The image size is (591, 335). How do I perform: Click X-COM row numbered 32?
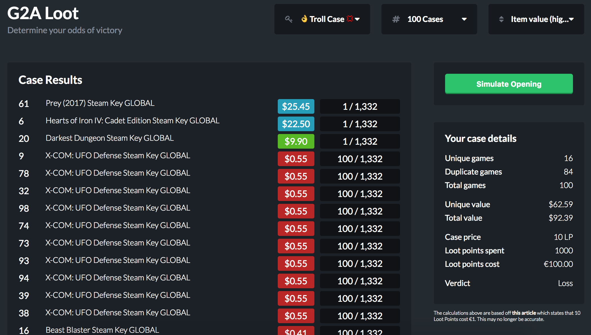click(x=209, y=193)
